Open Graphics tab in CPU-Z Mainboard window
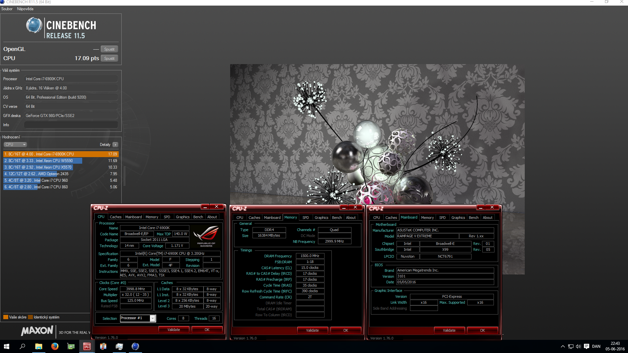 tap(458, 218)
